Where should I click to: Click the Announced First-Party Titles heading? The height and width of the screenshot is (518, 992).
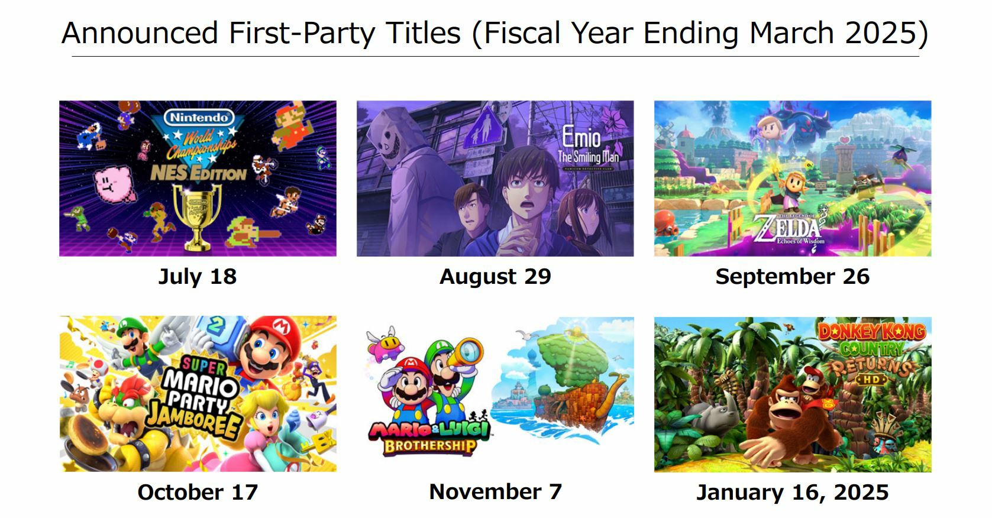pyautogui.click(x=495, y=33)
